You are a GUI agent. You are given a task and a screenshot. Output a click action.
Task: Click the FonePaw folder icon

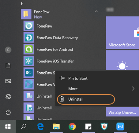coord(26,14)
